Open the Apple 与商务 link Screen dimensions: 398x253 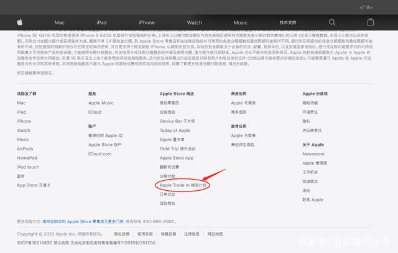click(243, 103)
